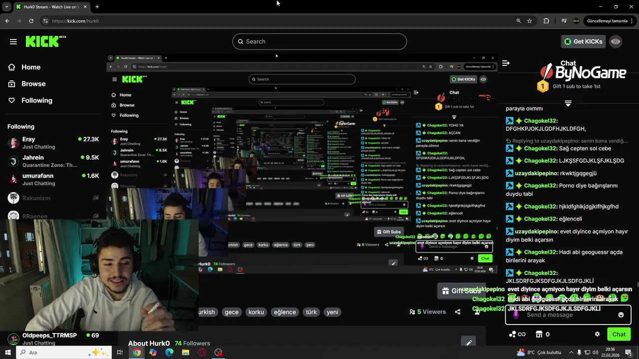Select the yeni tag
Screen dimensions: 639x359
[332, 312]
